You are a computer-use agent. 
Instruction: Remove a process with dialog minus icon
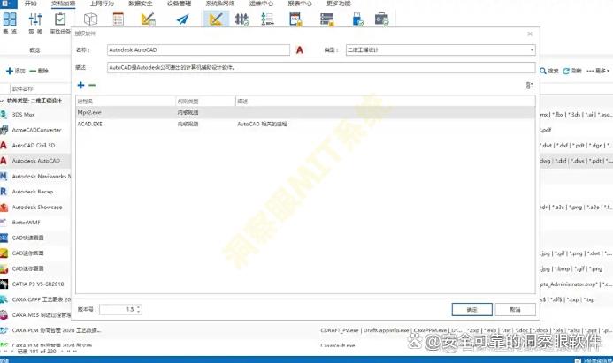pos(92,85)
